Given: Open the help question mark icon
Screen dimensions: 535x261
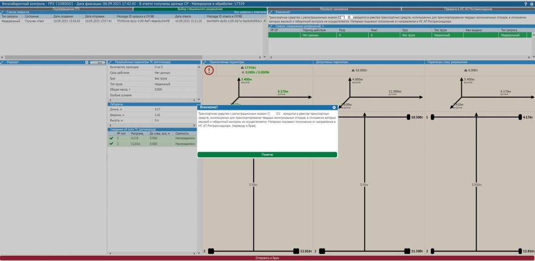Looking at the screenshot, I should 525,3.
